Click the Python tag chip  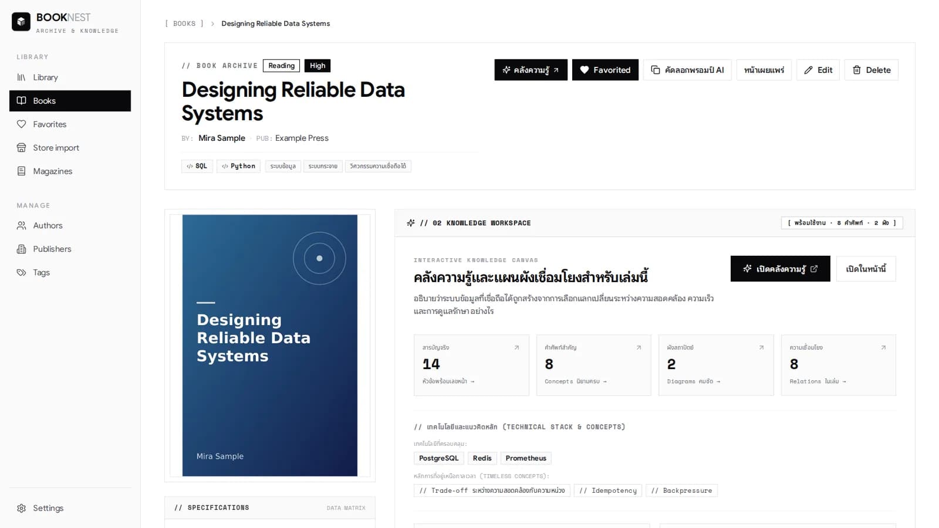tap(239, 166)
